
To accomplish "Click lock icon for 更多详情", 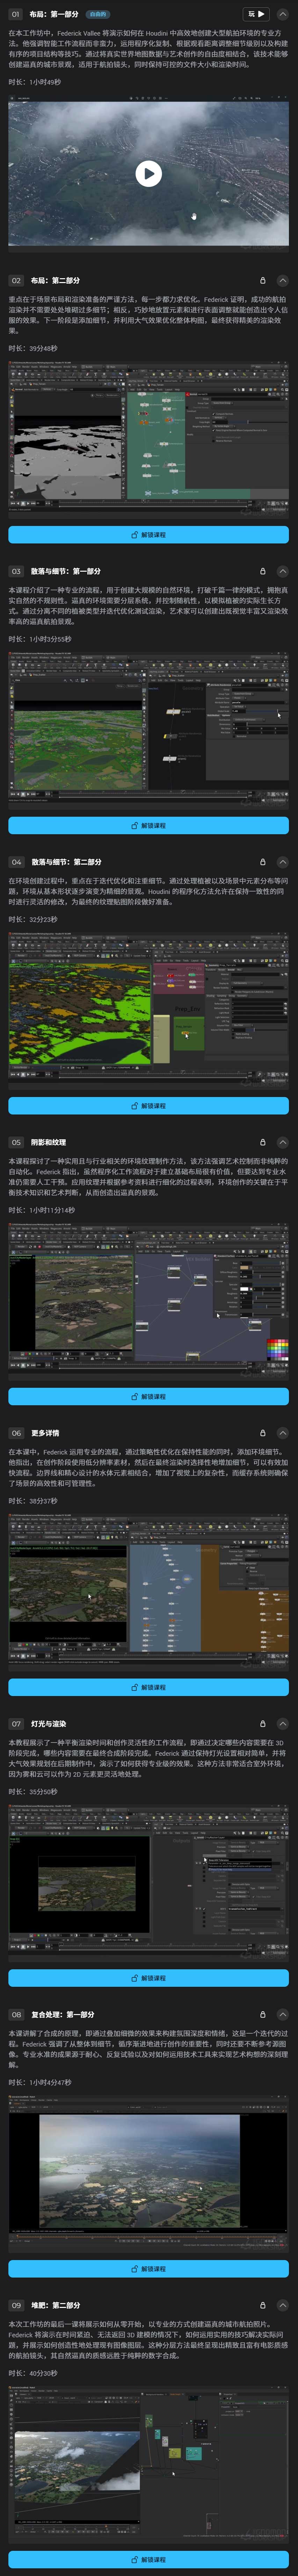I will (263, 1432).
